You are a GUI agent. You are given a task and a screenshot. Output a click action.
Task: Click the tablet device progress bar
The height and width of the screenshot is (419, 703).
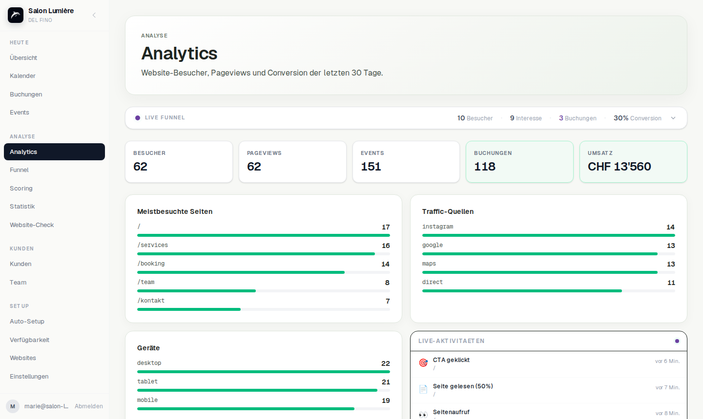[x=264, y=390]
